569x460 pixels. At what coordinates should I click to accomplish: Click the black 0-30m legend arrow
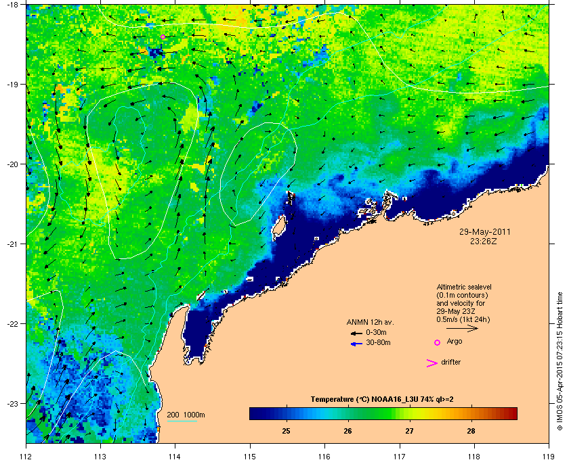[x=356, y=333]
